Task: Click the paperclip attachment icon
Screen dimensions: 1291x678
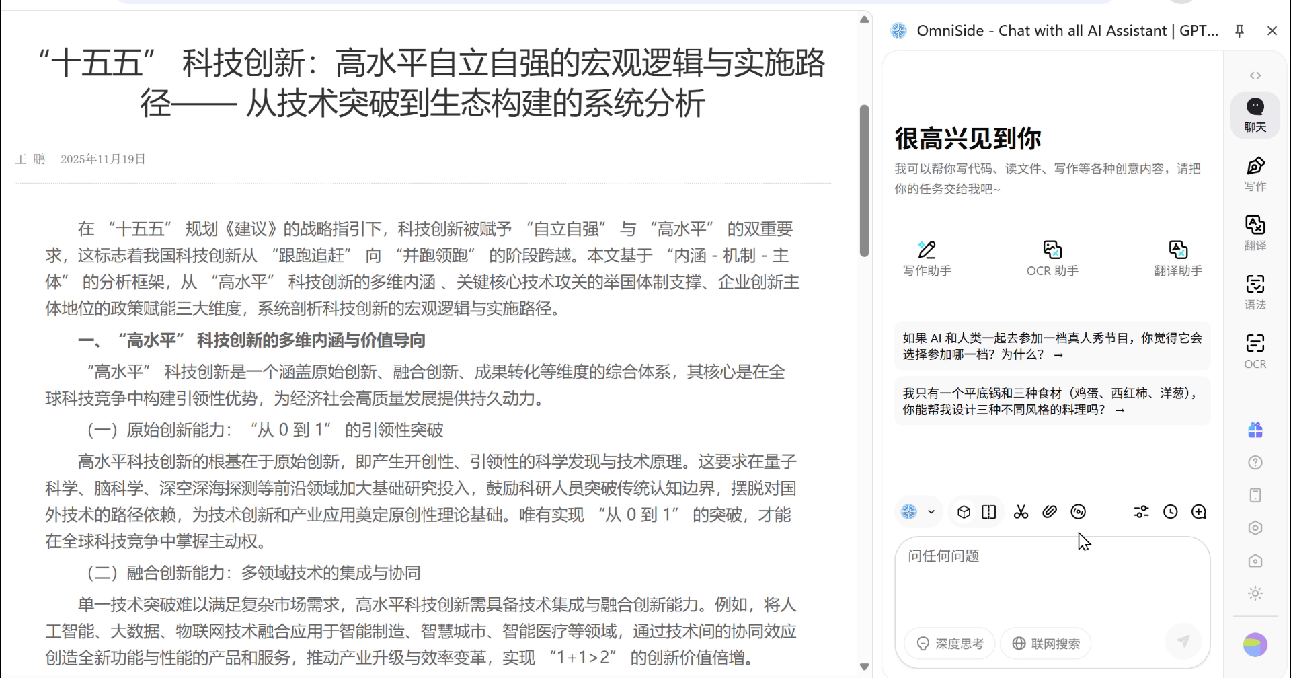Action: [x=1049, y=512]
